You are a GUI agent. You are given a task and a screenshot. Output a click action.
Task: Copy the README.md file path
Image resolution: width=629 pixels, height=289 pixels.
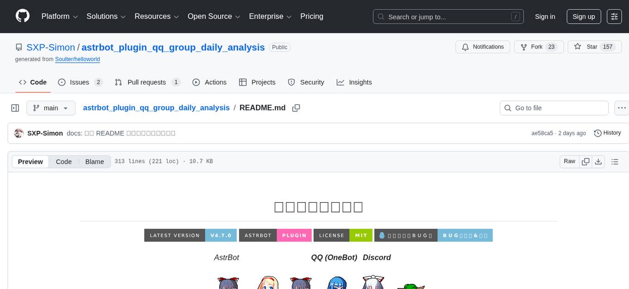click(x=296, y=108)
